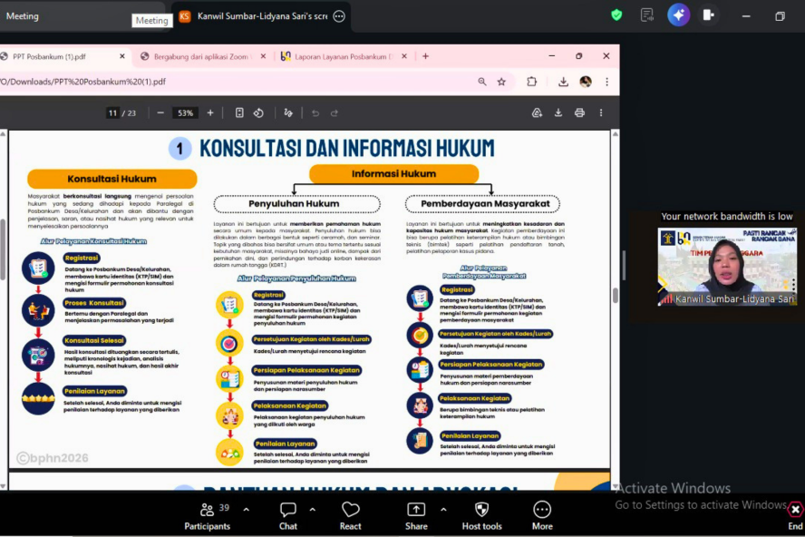Switch to the Meeting tab

pyautogui.click(x=23, y=16)
